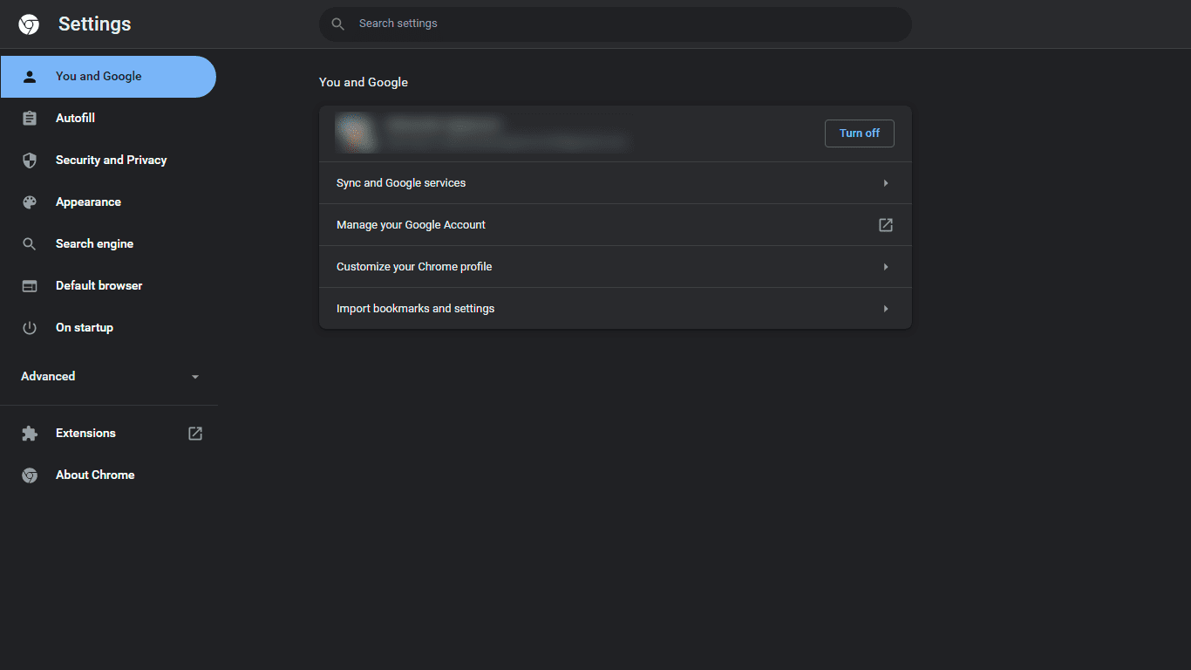Focus the Search settings field
The height and width of the screenshot is (670, 1191).
pos(616,24)
